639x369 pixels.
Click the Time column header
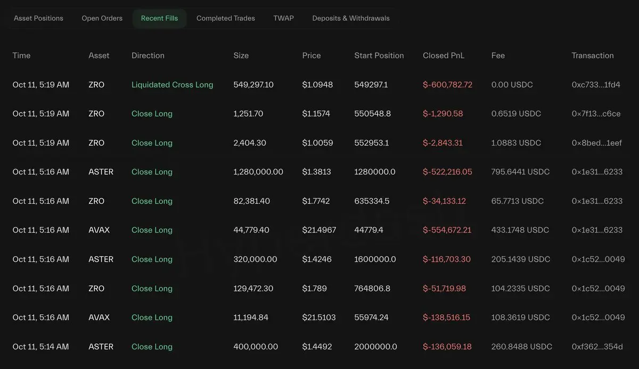click(21, 55)
